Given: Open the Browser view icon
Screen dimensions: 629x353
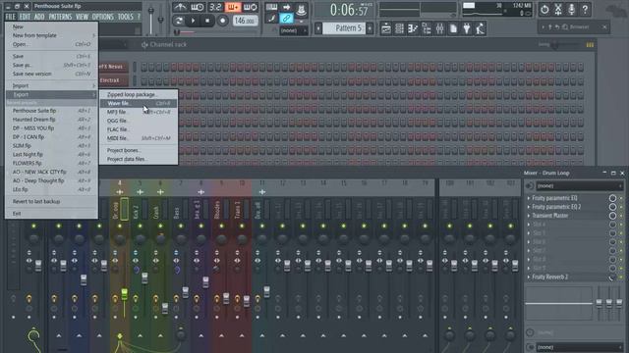Looking at the screenshot, I should point(427,28).
